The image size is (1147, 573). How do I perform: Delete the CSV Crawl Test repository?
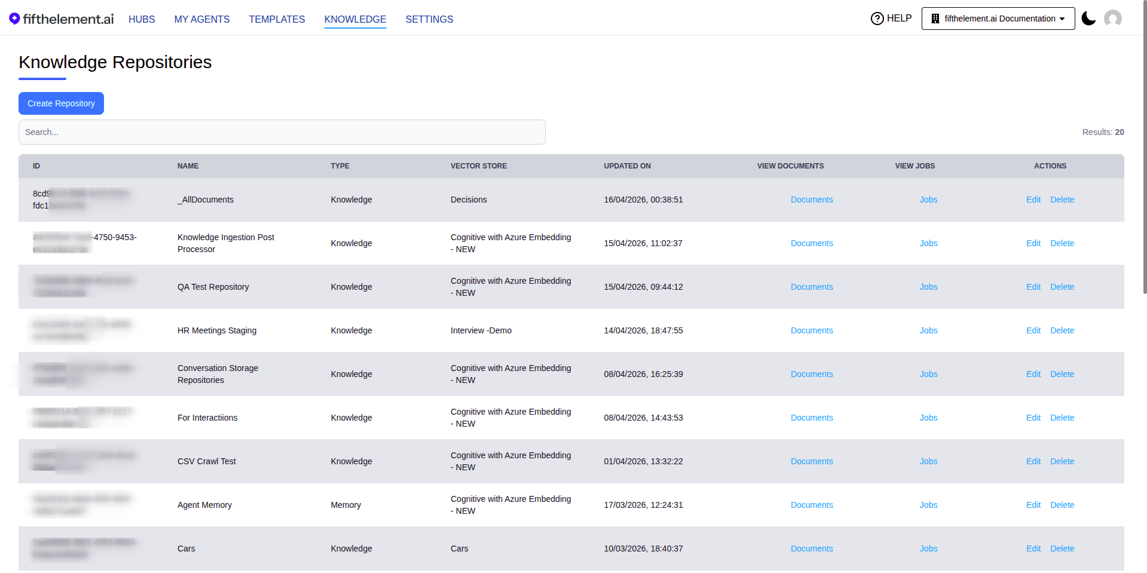[1062, 461]
